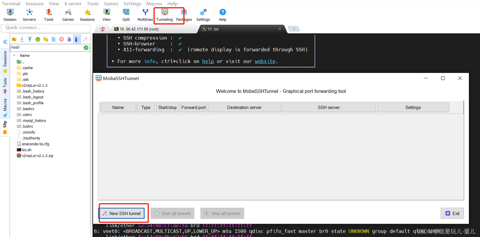The height and width of the screenshot is (237, 480).
Task: Open the Terminal menu
Action: (x=11, y=4)
